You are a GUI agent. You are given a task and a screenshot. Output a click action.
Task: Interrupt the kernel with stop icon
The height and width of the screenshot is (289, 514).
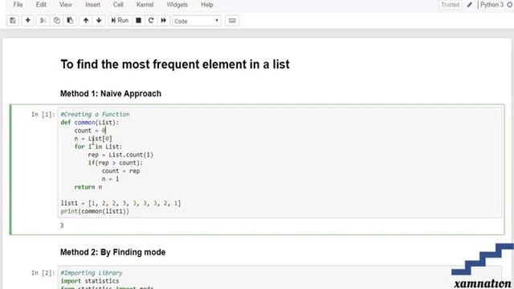pos(138,21)
